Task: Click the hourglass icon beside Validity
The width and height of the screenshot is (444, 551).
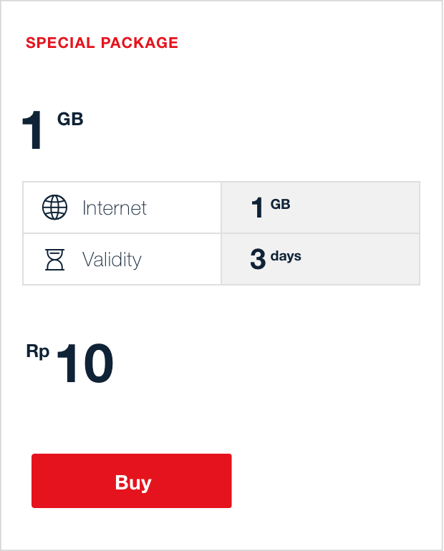Action: 54,259
